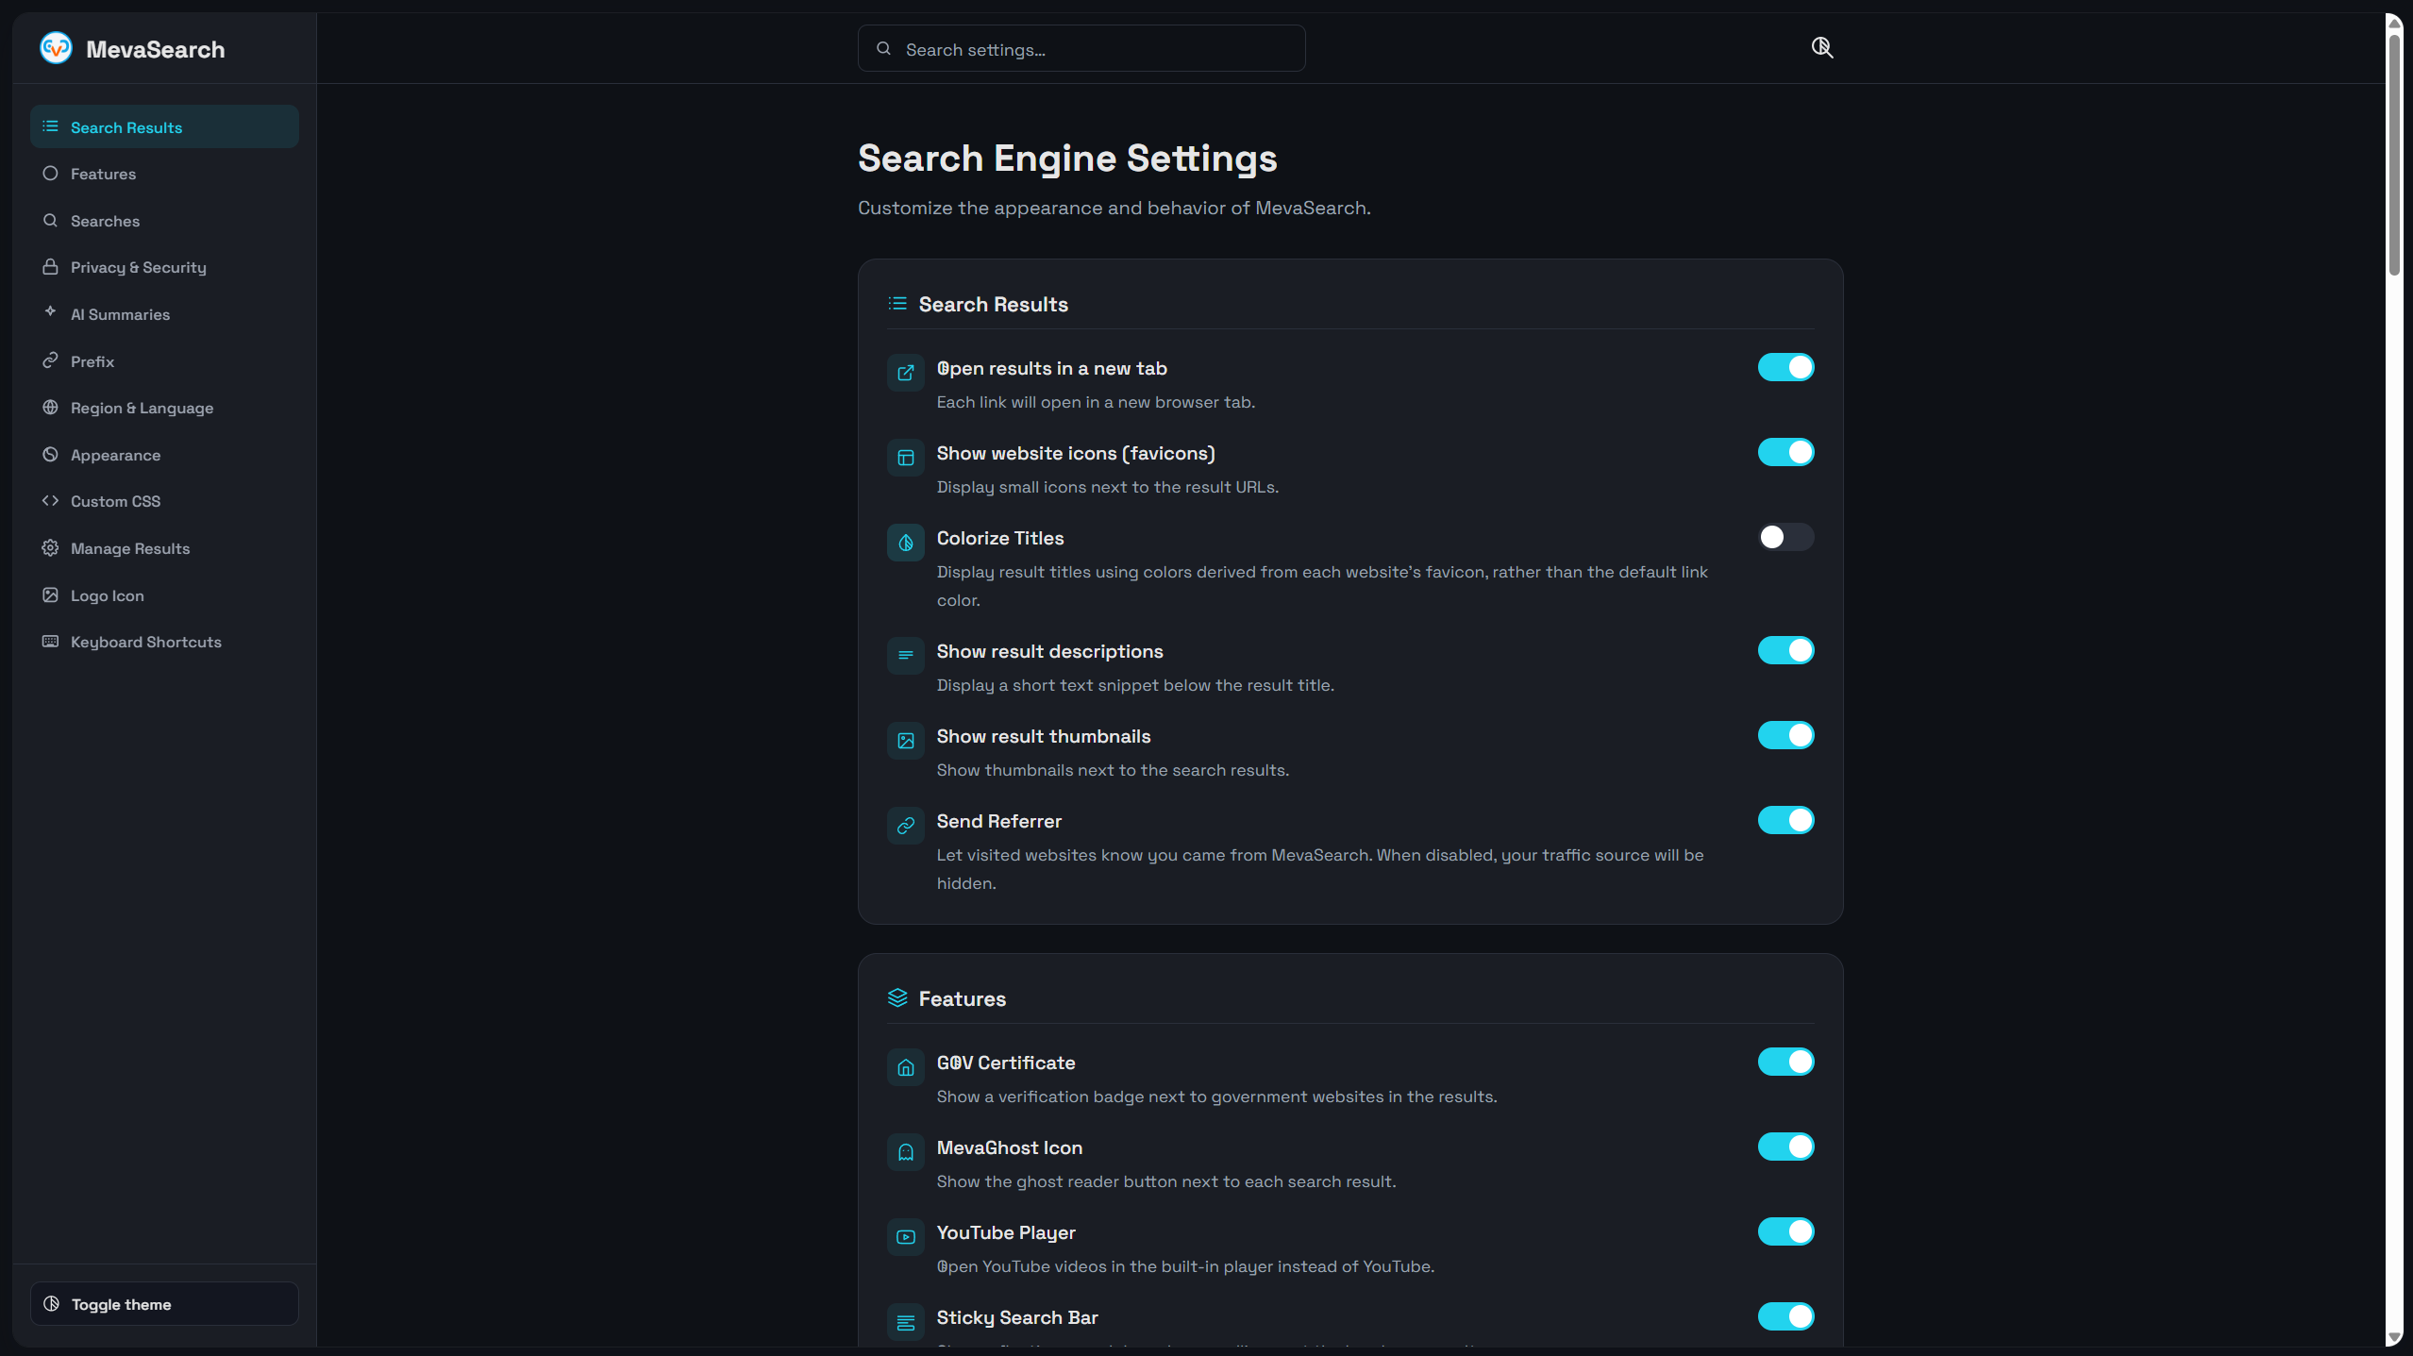Open Region & Language section
Viewport: 2413px width, 1356px height.
[164, 408]
